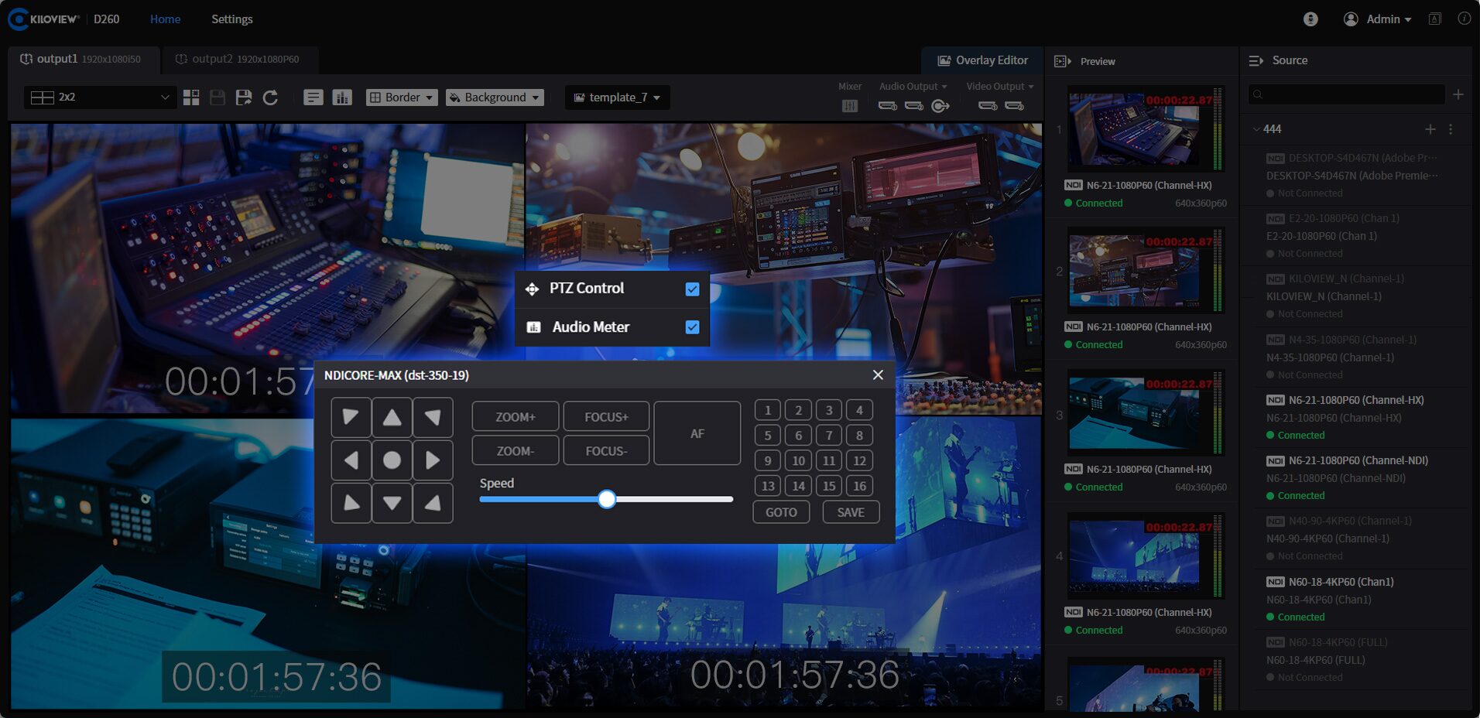Uncheck the Audio Meter checkbox
Image resolution: width=1480 pixels, height=718 pixels.
point(692,327)
